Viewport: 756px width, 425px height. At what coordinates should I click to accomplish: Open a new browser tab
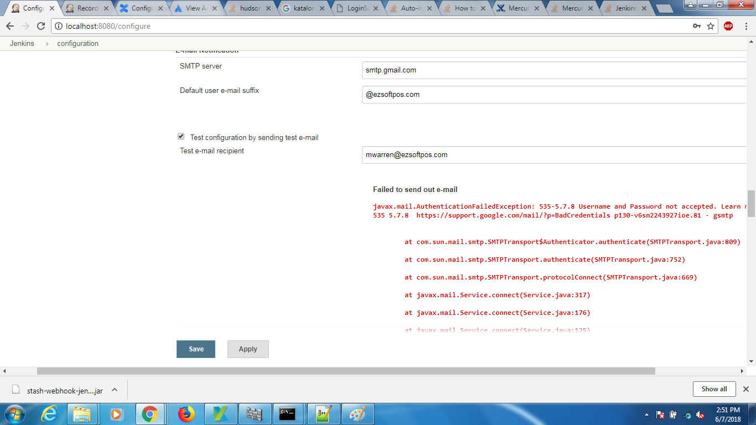click(x=665, y=9)
